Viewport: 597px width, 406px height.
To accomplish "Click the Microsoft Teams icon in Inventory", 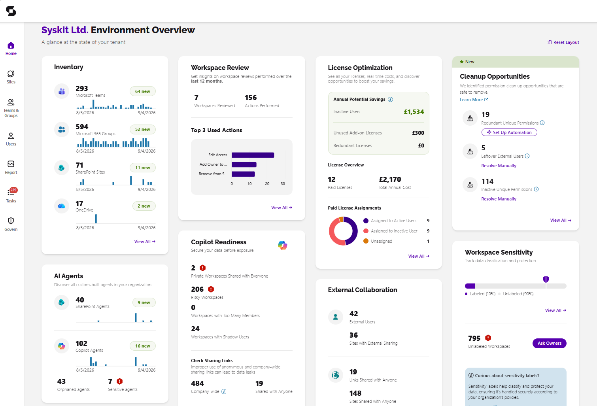I will click(x=62, y=91).
